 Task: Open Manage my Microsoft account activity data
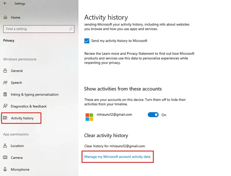tap(117, 157)
